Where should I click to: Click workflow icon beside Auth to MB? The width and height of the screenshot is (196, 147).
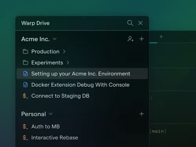(25, 127)
